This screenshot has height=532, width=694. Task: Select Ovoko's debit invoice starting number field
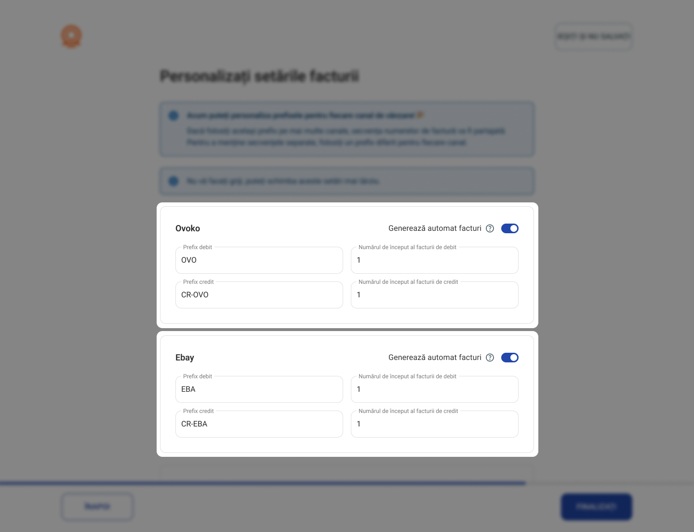[435, 260]
